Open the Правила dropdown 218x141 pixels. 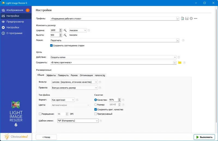(74, 88)
